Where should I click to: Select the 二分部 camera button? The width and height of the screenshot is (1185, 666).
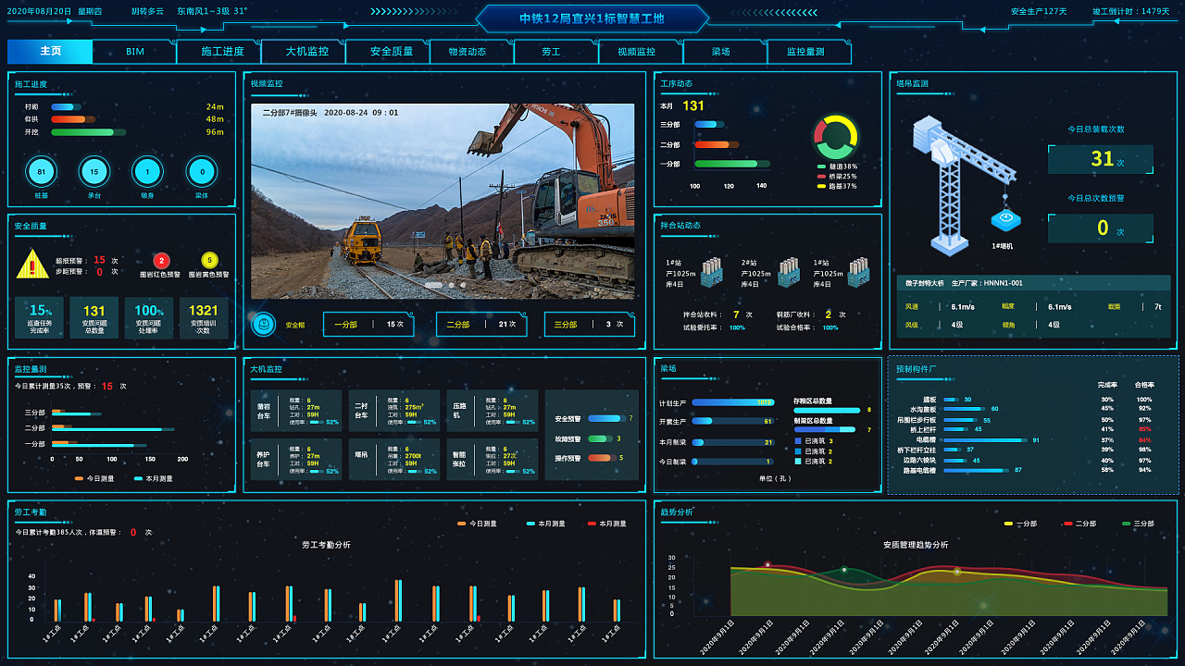481,325
